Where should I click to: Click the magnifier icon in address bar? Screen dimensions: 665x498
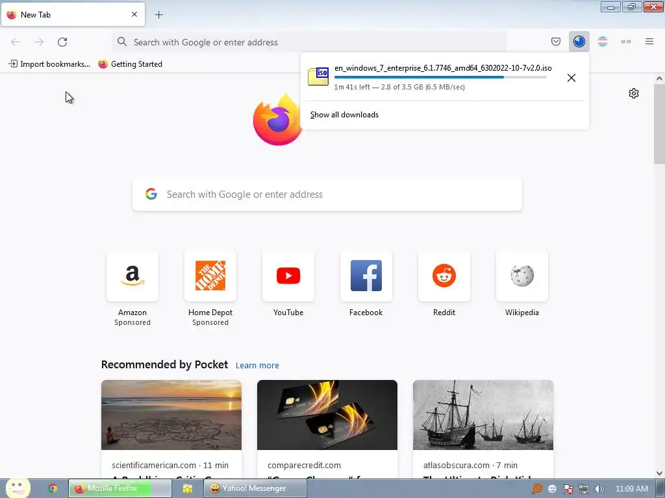tap(122, 41)
